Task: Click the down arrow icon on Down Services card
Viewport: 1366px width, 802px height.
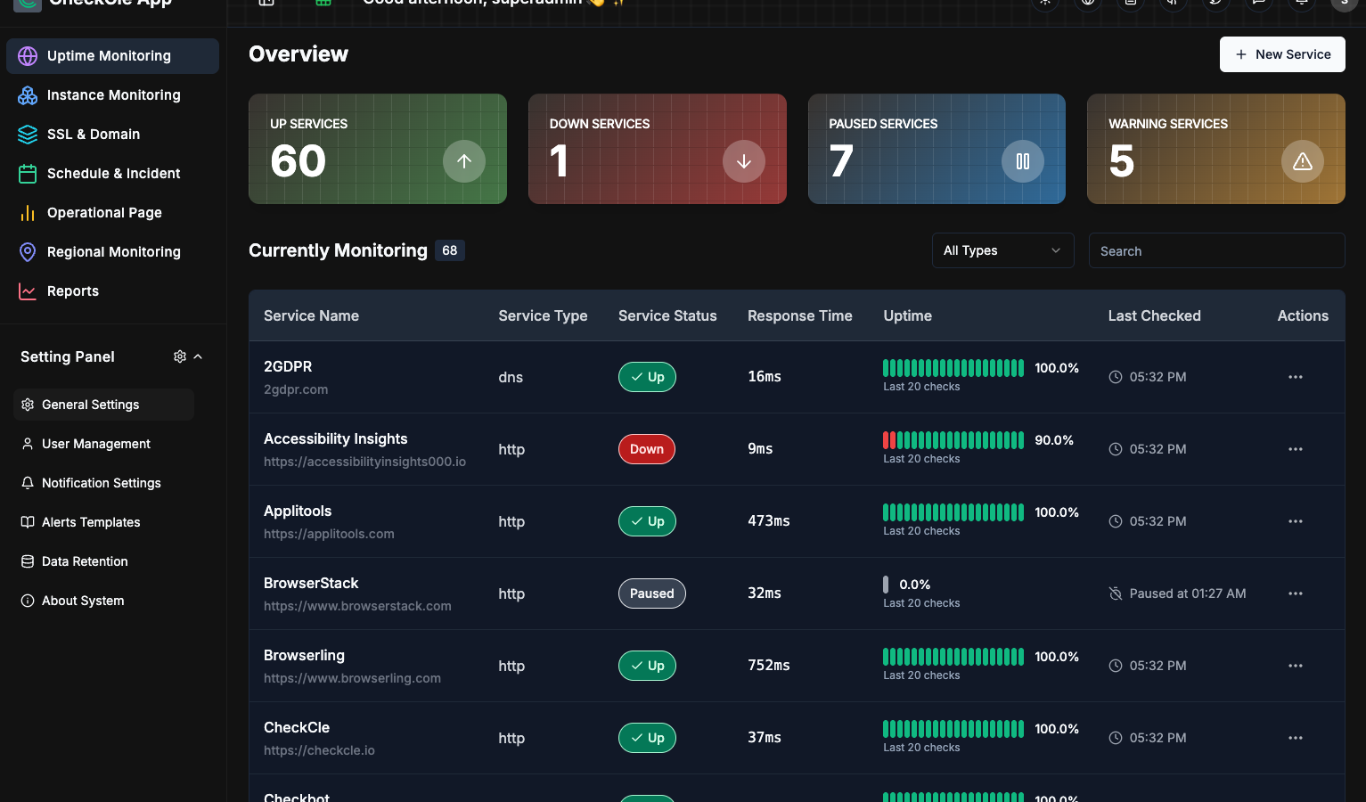Action: click(744, 161)
